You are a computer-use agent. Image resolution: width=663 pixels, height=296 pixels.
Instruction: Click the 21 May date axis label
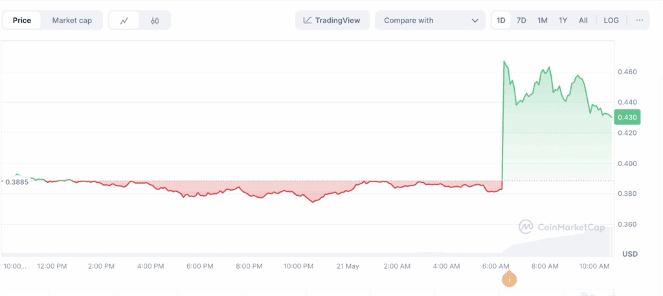tap(347, 266)
